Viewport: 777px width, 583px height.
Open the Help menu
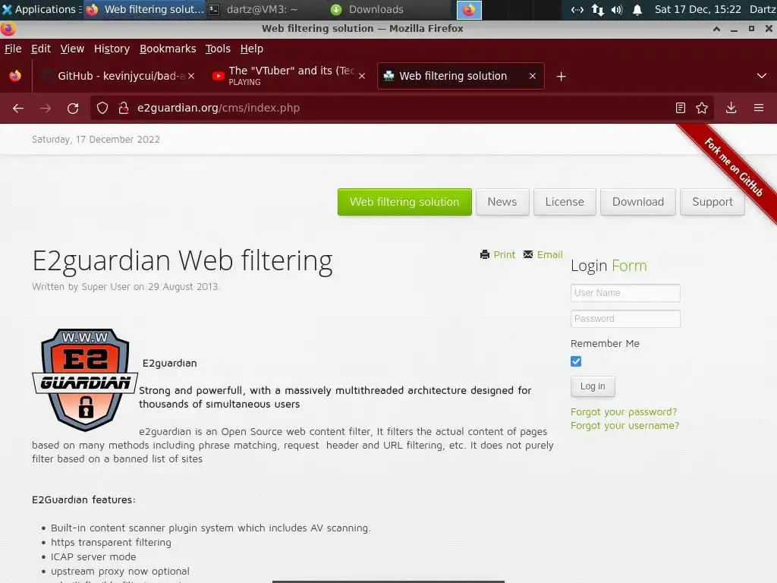point(252,49)
